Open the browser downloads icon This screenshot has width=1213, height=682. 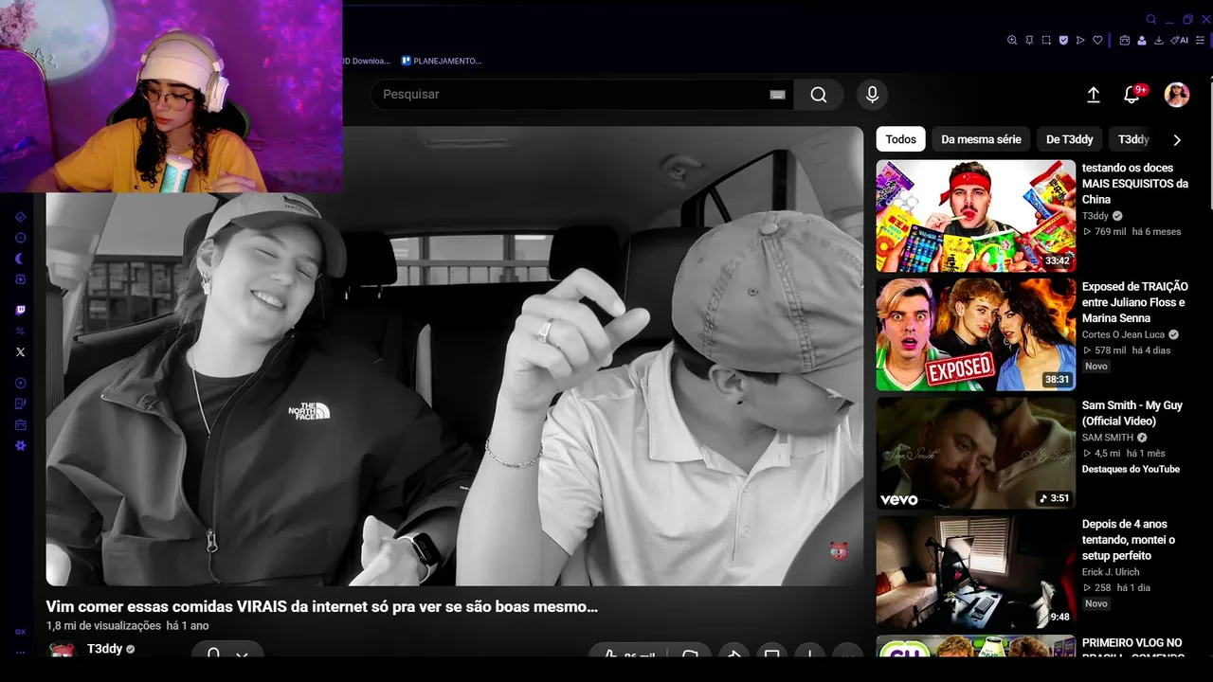[x=1159, y=41]
